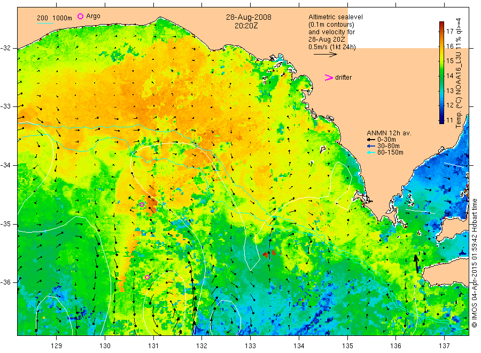Click the 129 longitude axis label
481x353 pixels.
point(57,346)
